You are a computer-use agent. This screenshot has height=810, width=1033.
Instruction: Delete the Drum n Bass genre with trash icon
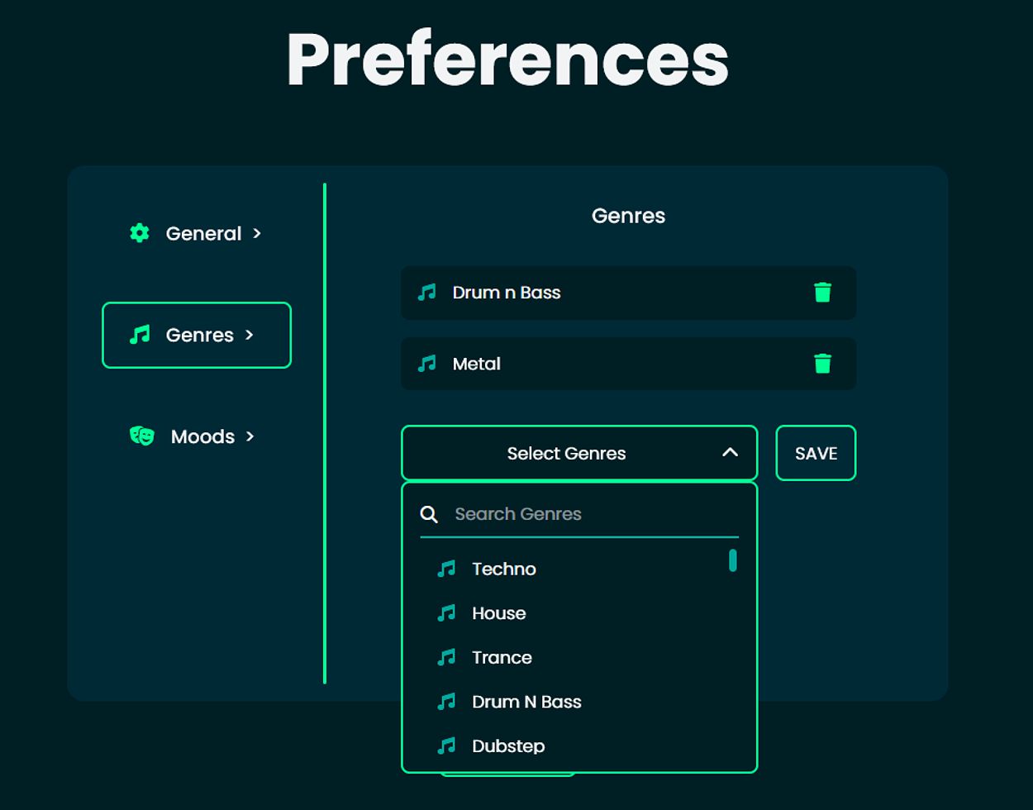822,293
